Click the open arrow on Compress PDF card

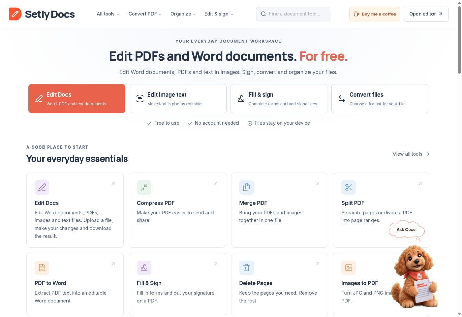click(216, 183)
